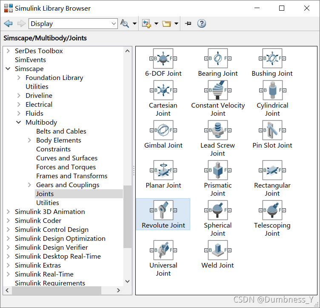The image size is (320, 308).
Task: Expand the Body Elements node
Action: (x=29, y=140)
